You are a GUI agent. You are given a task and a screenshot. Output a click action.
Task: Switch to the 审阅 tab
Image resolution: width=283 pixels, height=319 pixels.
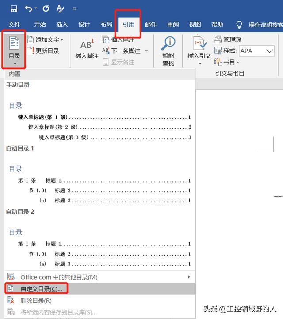pos(173,24)
